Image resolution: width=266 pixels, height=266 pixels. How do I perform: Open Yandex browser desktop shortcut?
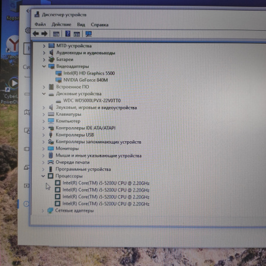pos(13,47)
